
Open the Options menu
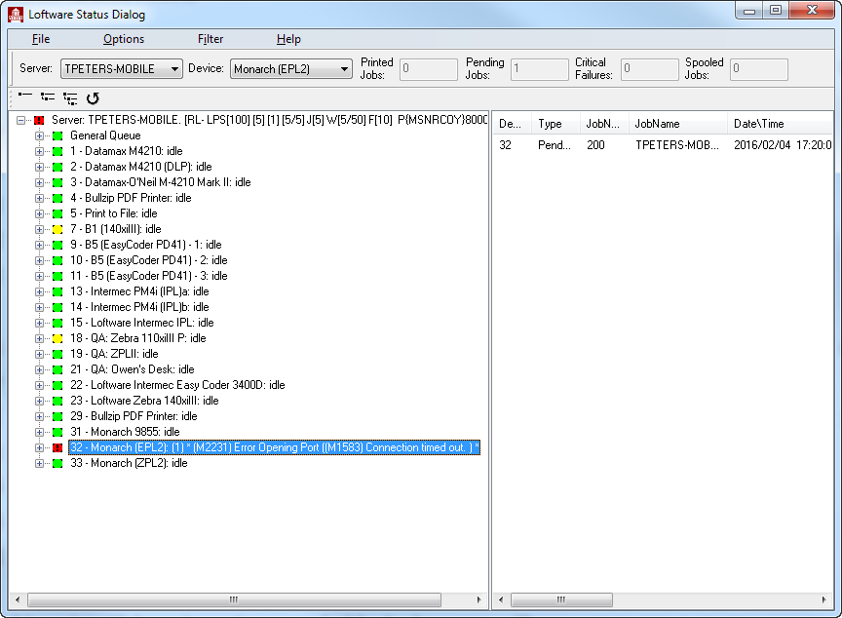(124, 39)
